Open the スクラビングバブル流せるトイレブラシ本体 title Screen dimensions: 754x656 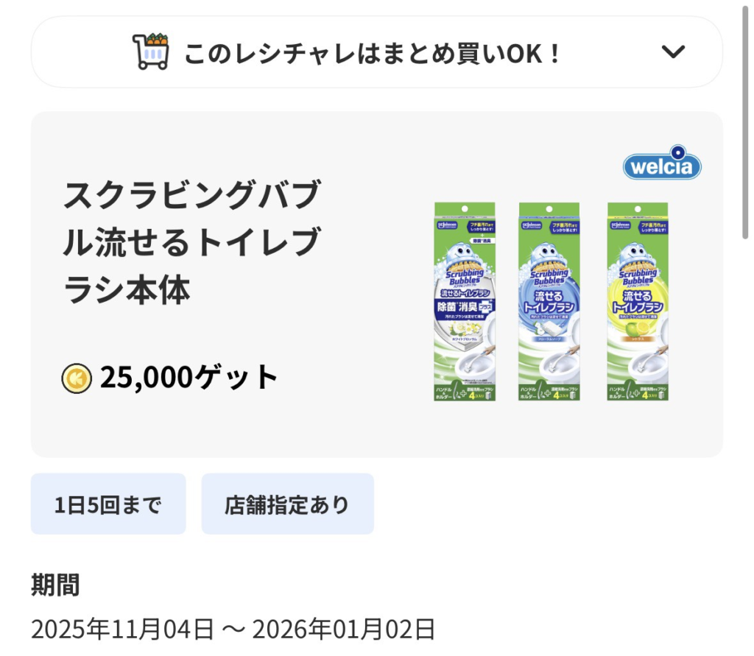click(193, 243)
